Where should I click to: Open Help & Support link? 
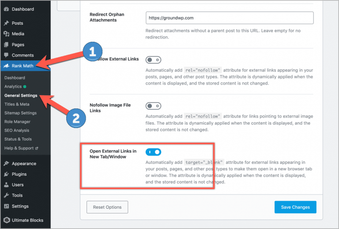click(x=19, y=148)
